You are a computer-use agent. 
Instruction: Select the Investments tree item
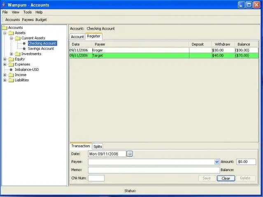point(31,54)
